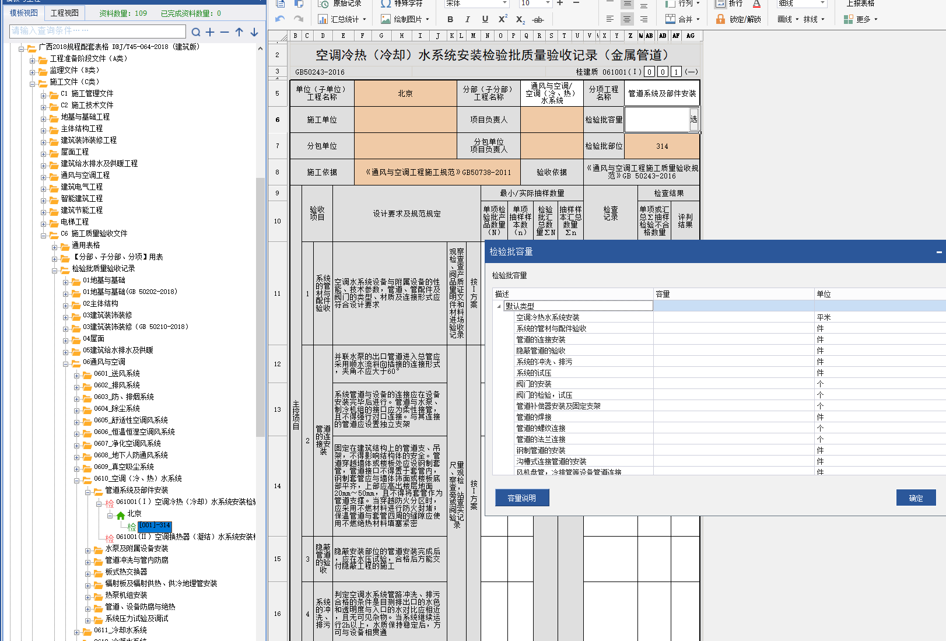Apply superscript X² formatting
The height and width of the screenshot is (641, 946).
503,19
